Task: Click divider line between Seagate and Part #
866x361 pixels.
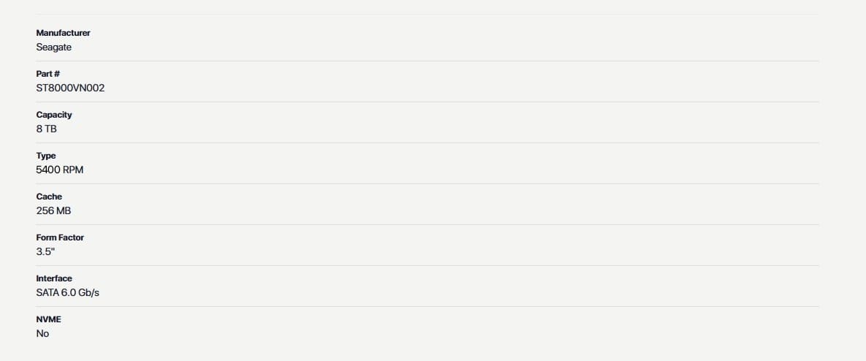Action: tap(428, 61)
